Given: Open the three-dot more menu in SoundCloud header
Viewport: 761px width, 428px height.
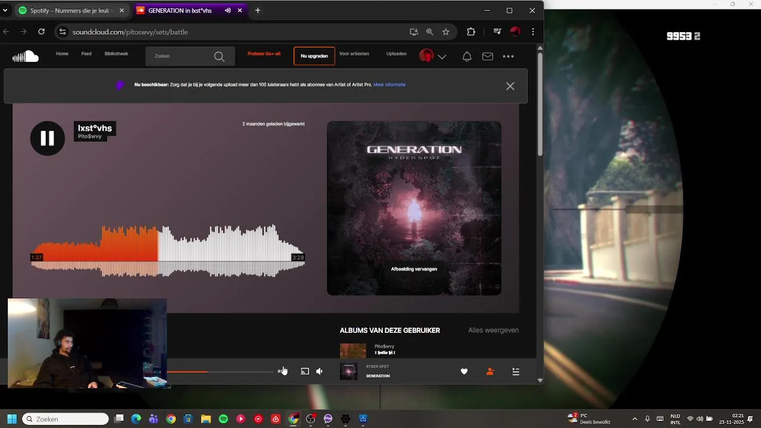Looking at the screenshot, I should tap(508, 56).
